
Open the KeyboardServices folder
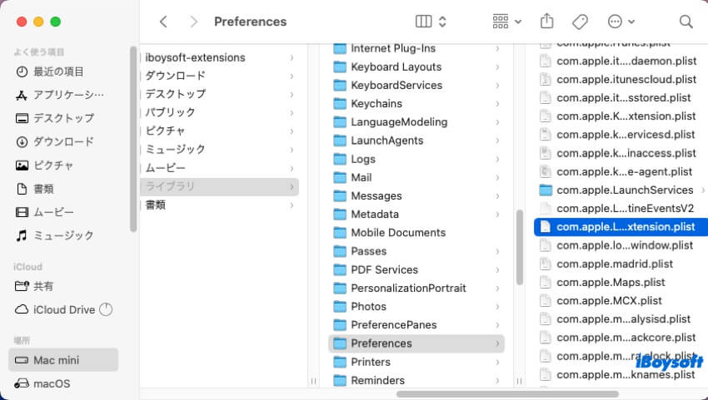(x=416, y=85)
